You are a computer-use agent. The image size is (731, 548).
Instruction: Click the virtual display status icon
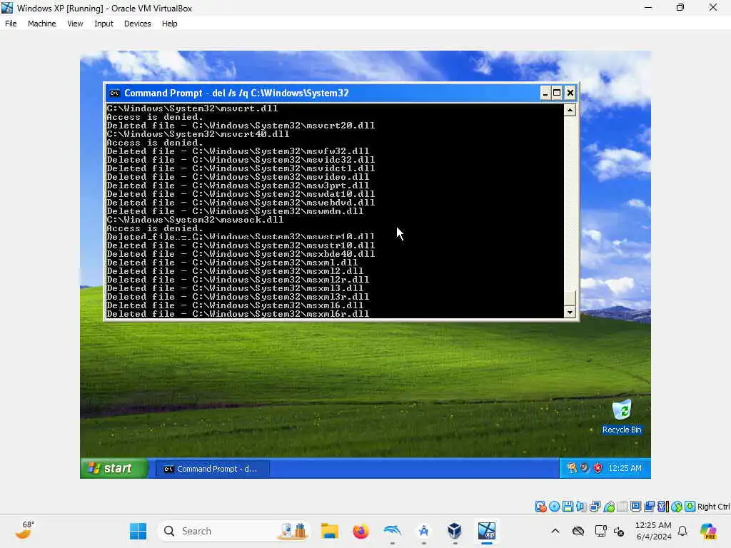636,506
